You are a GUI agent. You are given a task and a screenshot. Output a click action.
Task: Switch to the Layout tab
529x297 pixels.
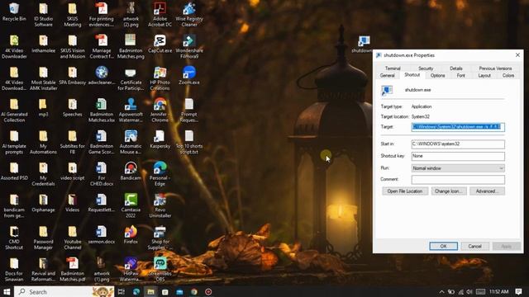point(484,75)
